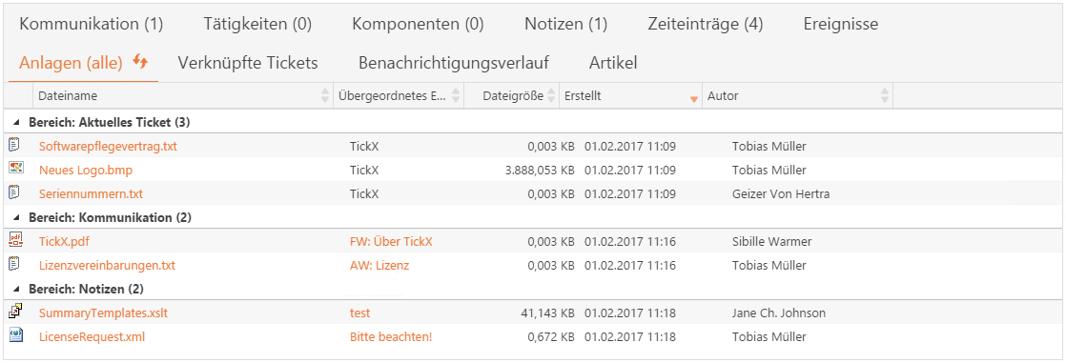1066x363 pixels.
Task: Collapse the Bereich: Kommunikation group
Action: [x=16, y=218]
